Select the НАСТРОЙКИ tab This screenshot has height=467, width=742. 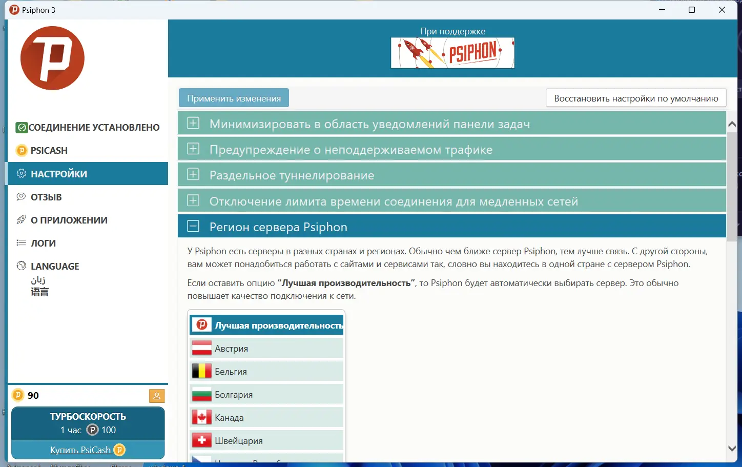point(88,173)
